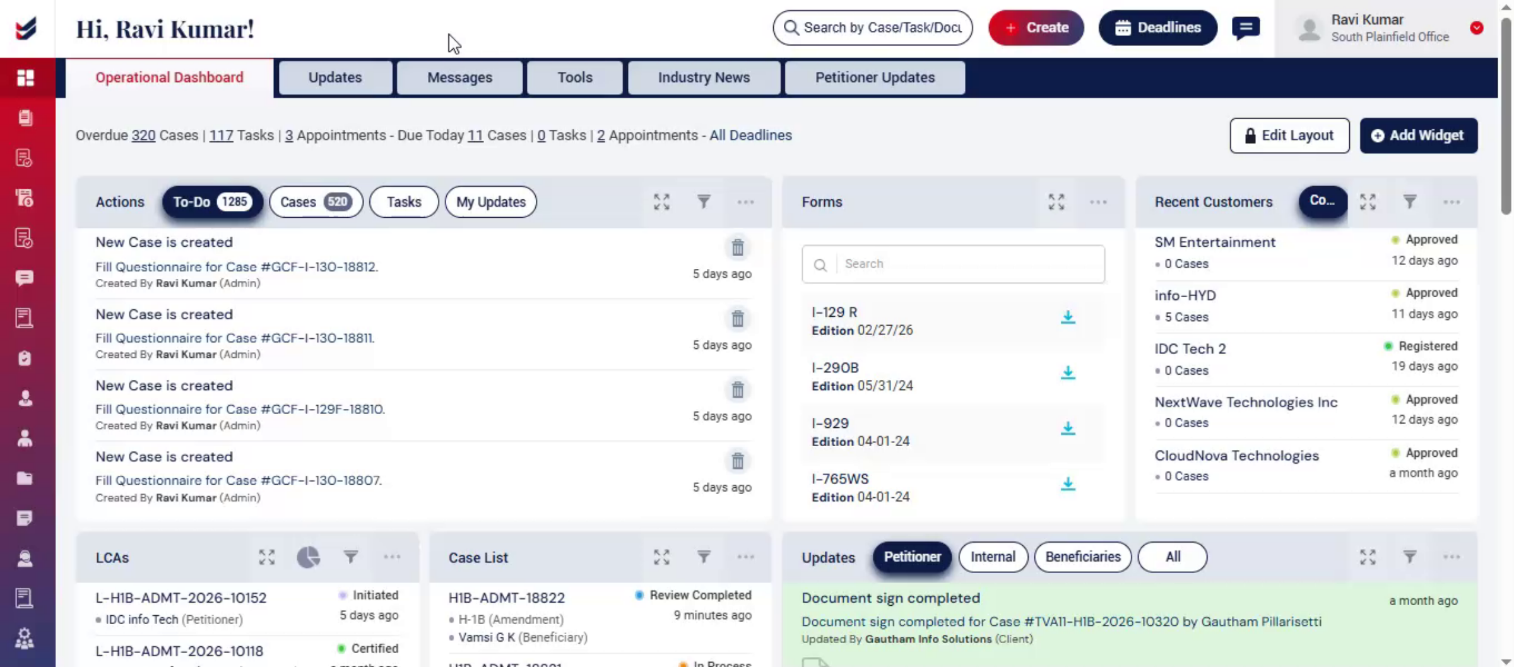Screen dimensions: 1514x667
Task: Expand the LCAs widget to fullscreen
Action: point(267,557)
